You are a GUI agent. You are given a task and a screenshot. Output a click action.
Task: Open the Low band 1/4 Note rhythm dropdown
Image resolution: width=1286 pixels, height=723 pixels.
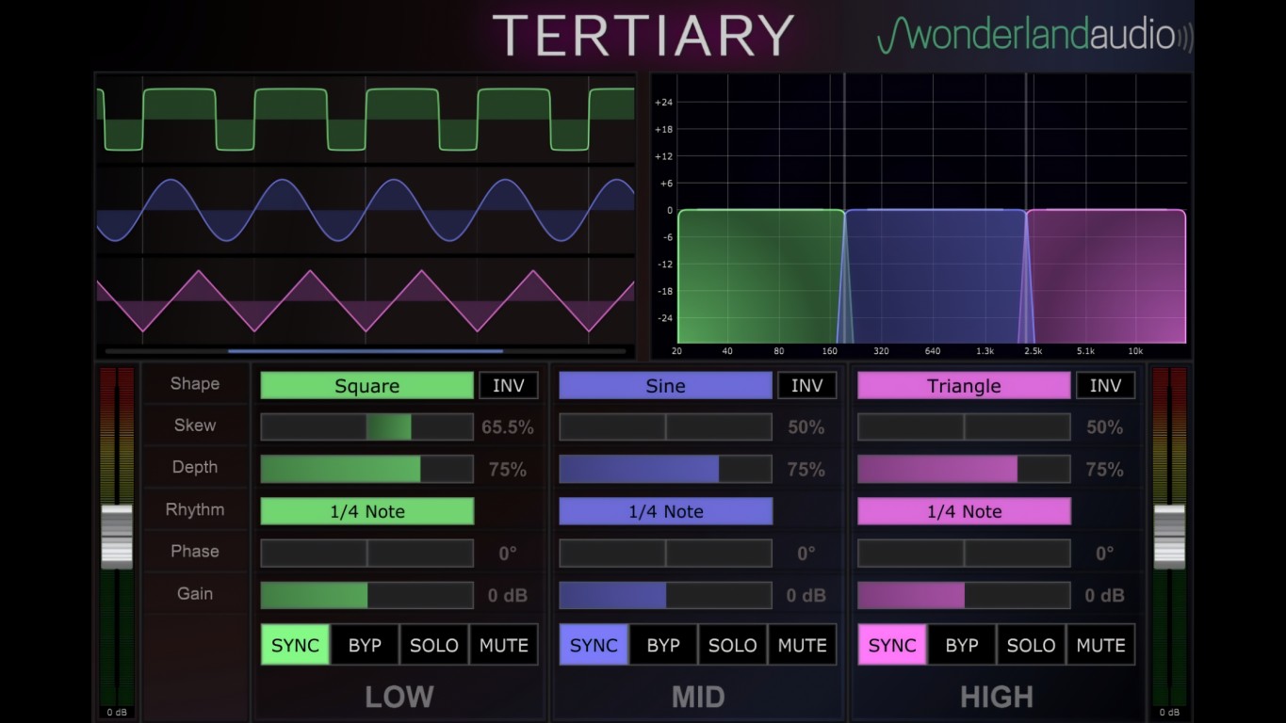(x=366, y=511)
